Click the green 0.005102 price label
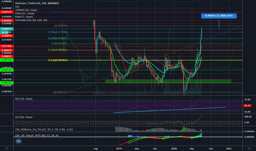This screenshot has height=151, width=256. click(7, 70)
